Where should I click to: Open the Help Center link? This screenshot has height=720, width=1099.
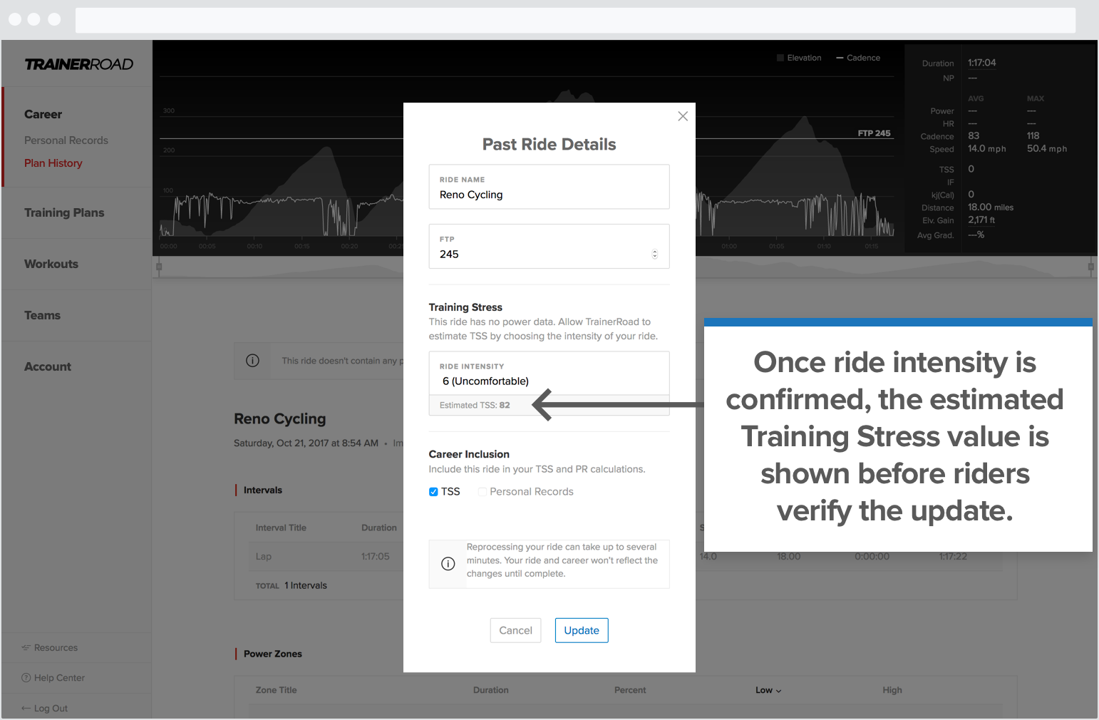click(x=59, y=678)
